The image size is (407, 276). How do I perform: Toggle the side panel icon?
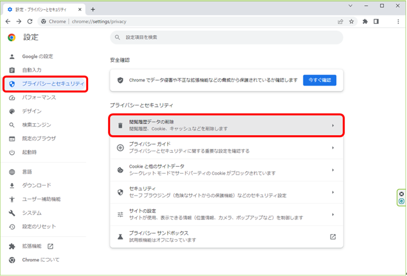pyautogui.click(x=376, y=21)
